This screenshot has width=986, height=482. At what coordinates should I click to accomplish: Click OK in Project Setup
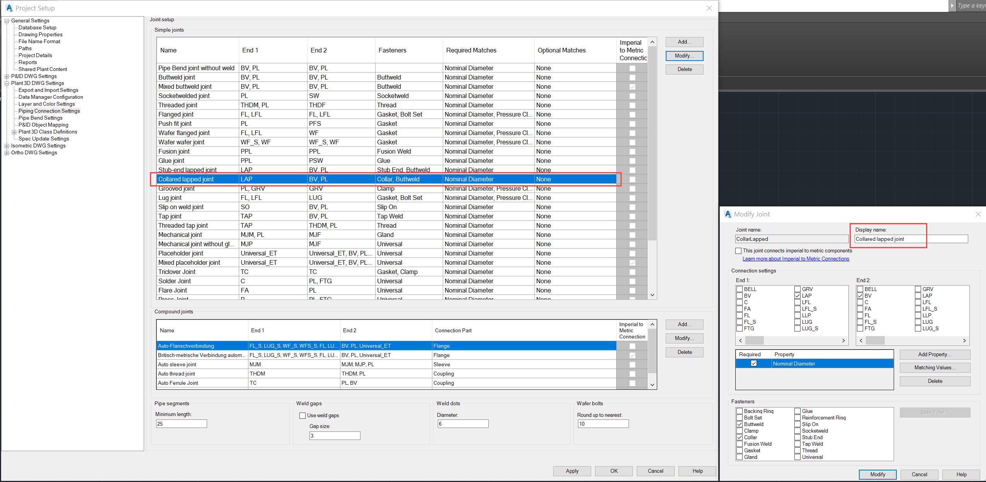[614, 471]
